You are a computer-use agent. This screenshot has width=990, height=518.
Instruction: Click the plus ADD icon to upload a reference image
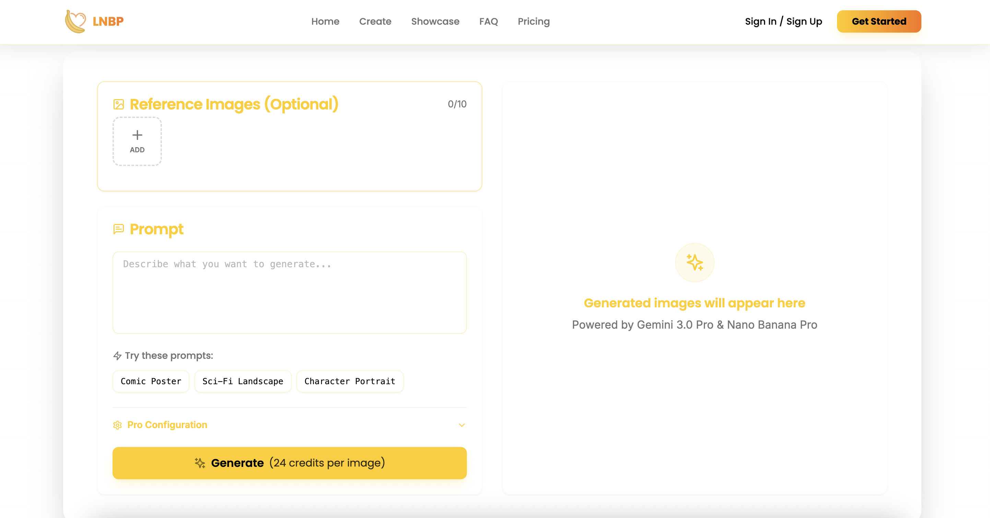(x=137, y=141)
